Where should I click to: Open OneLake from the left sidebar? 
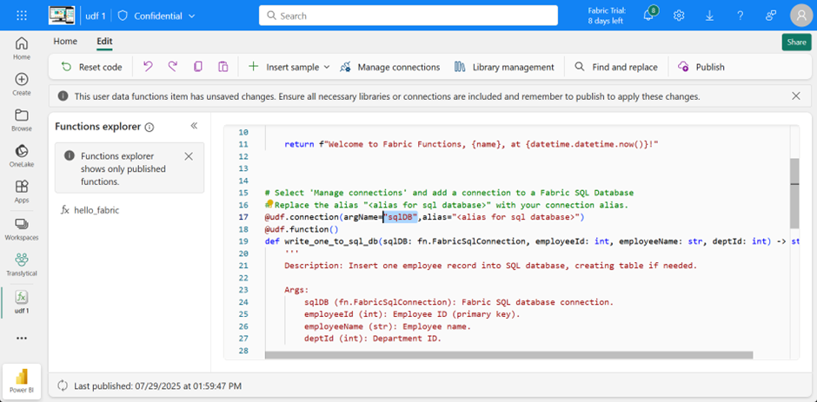pos(22,156)
